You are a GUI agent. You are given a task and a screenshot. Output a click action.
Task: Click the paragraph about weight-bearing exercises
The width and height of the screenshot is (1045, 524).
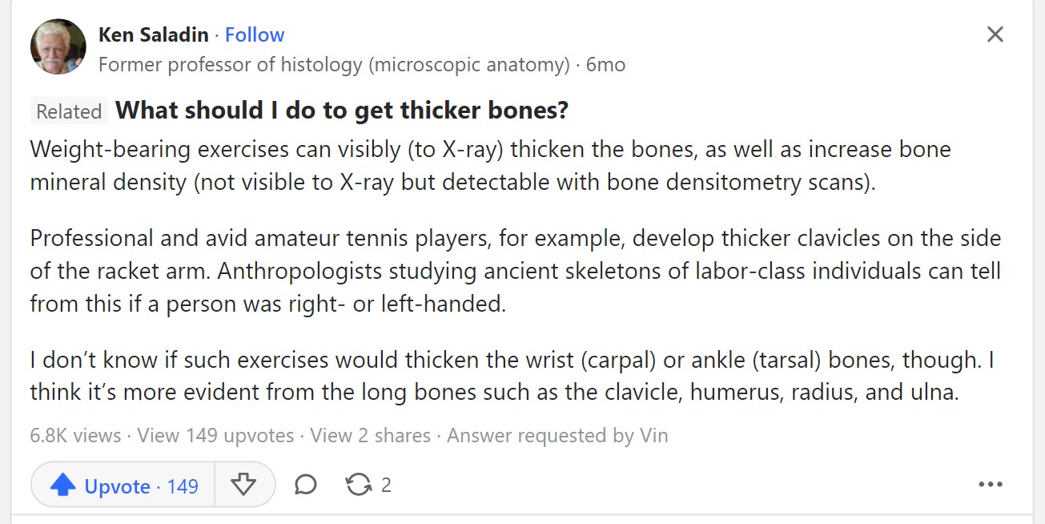click(x=490, y=166)
